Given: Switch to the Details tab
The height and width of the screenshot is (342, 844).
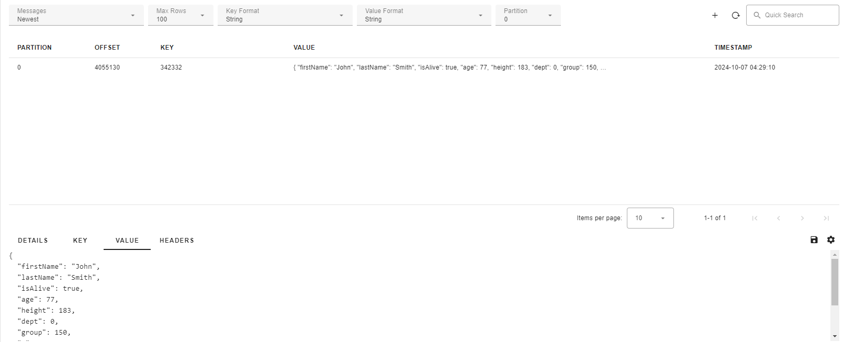Looking at the screenshot, I should [x=33, y=241].
